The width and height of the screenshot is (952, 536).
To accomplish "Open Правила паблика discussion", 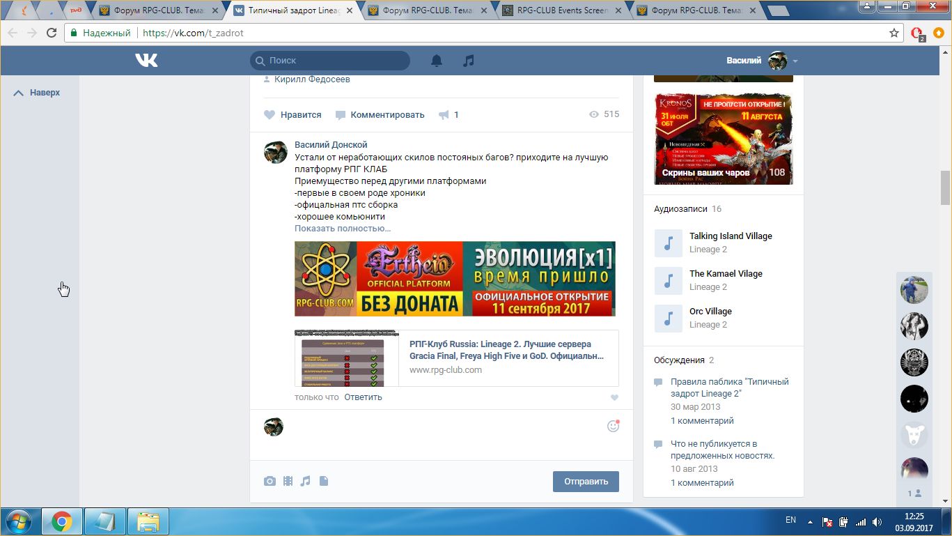I will [x=730, y=388].
